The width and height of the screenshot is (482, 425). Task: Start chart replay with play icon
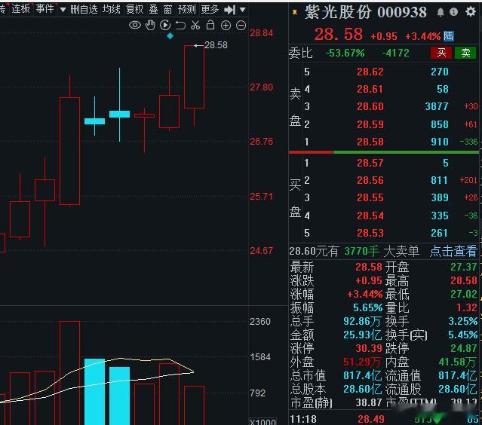[x=165, y=25]
